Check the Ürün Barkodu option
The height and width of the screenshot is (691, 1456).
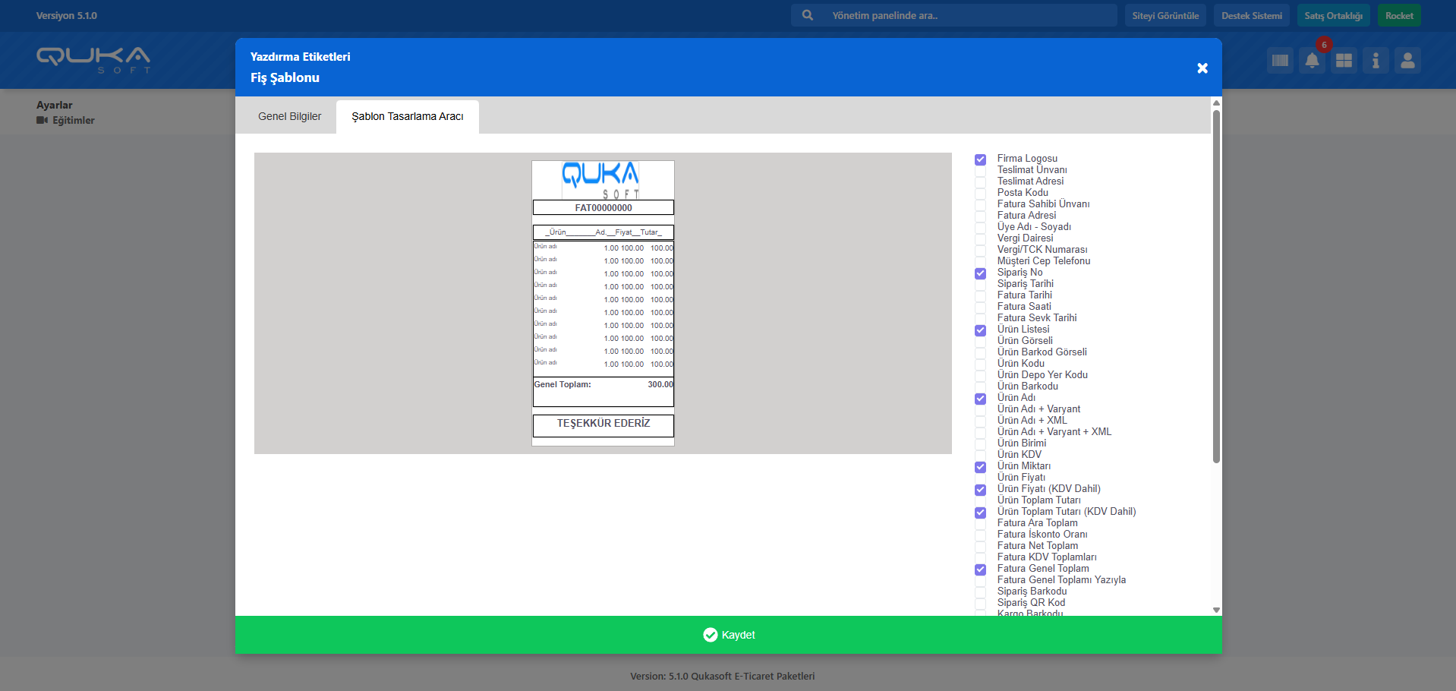(980, 387)
